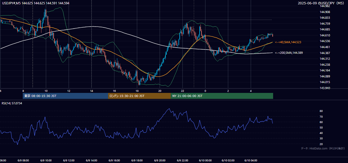Click price axis value 144.164
Screen dimensions: 348x163
(x=325, y=71)
